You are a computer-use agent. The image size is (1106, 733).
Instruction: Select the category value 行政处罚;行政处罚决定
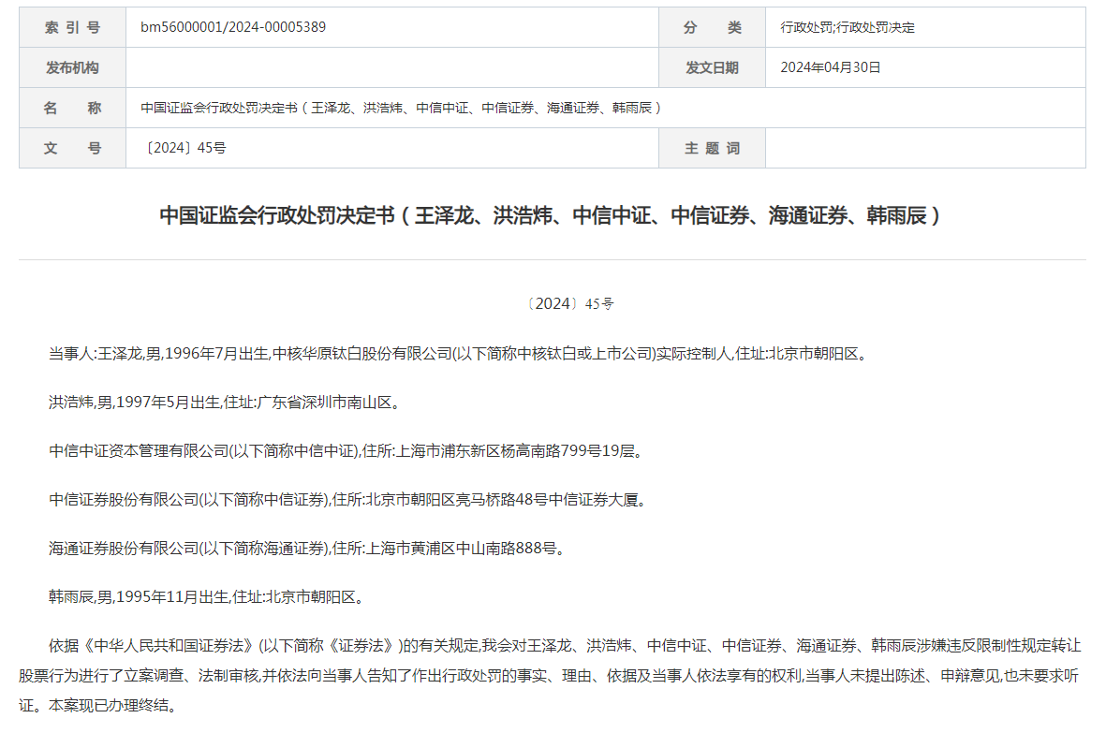pyautogui.click(x=848, y=27)
